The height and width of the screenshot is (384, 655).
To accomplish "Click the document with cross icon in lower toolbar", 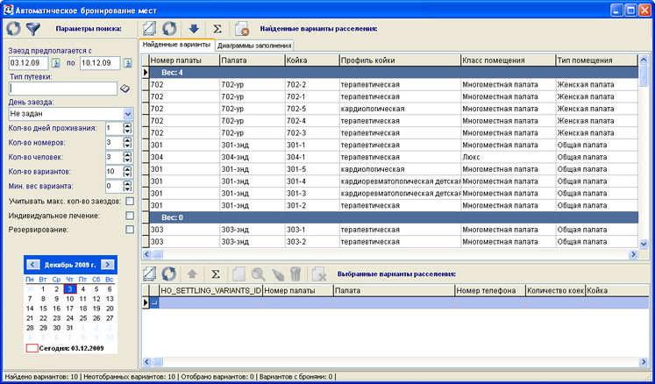I will [318, 274].
